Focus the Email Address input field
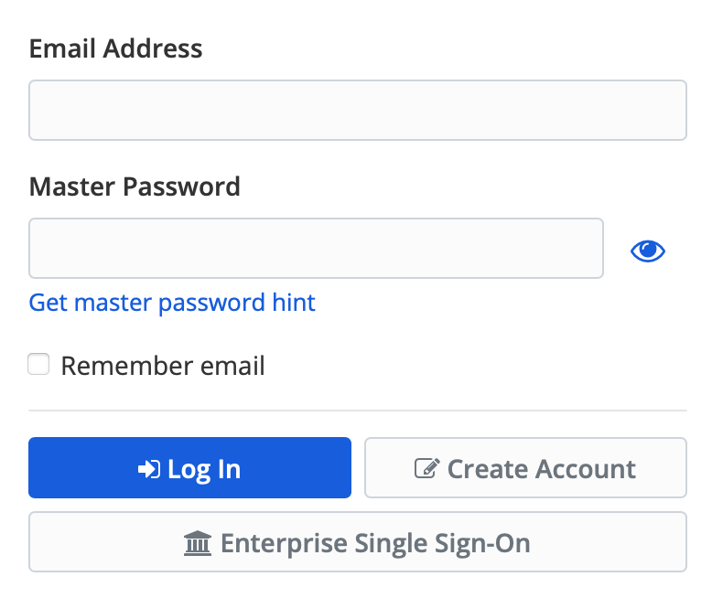712x598 pixels. point(358,111)
